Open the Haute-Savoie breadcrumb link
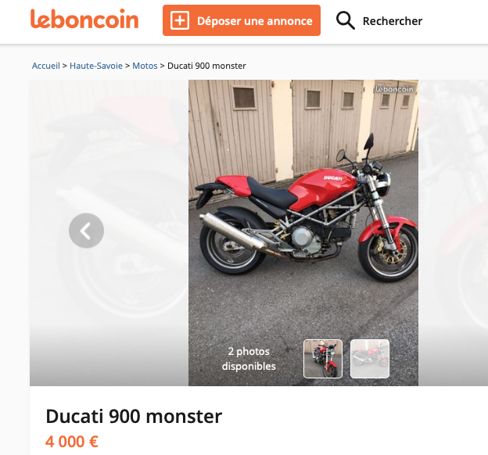Image resolution: width=488 pixels, height=455 pixels. click(96, 66)
